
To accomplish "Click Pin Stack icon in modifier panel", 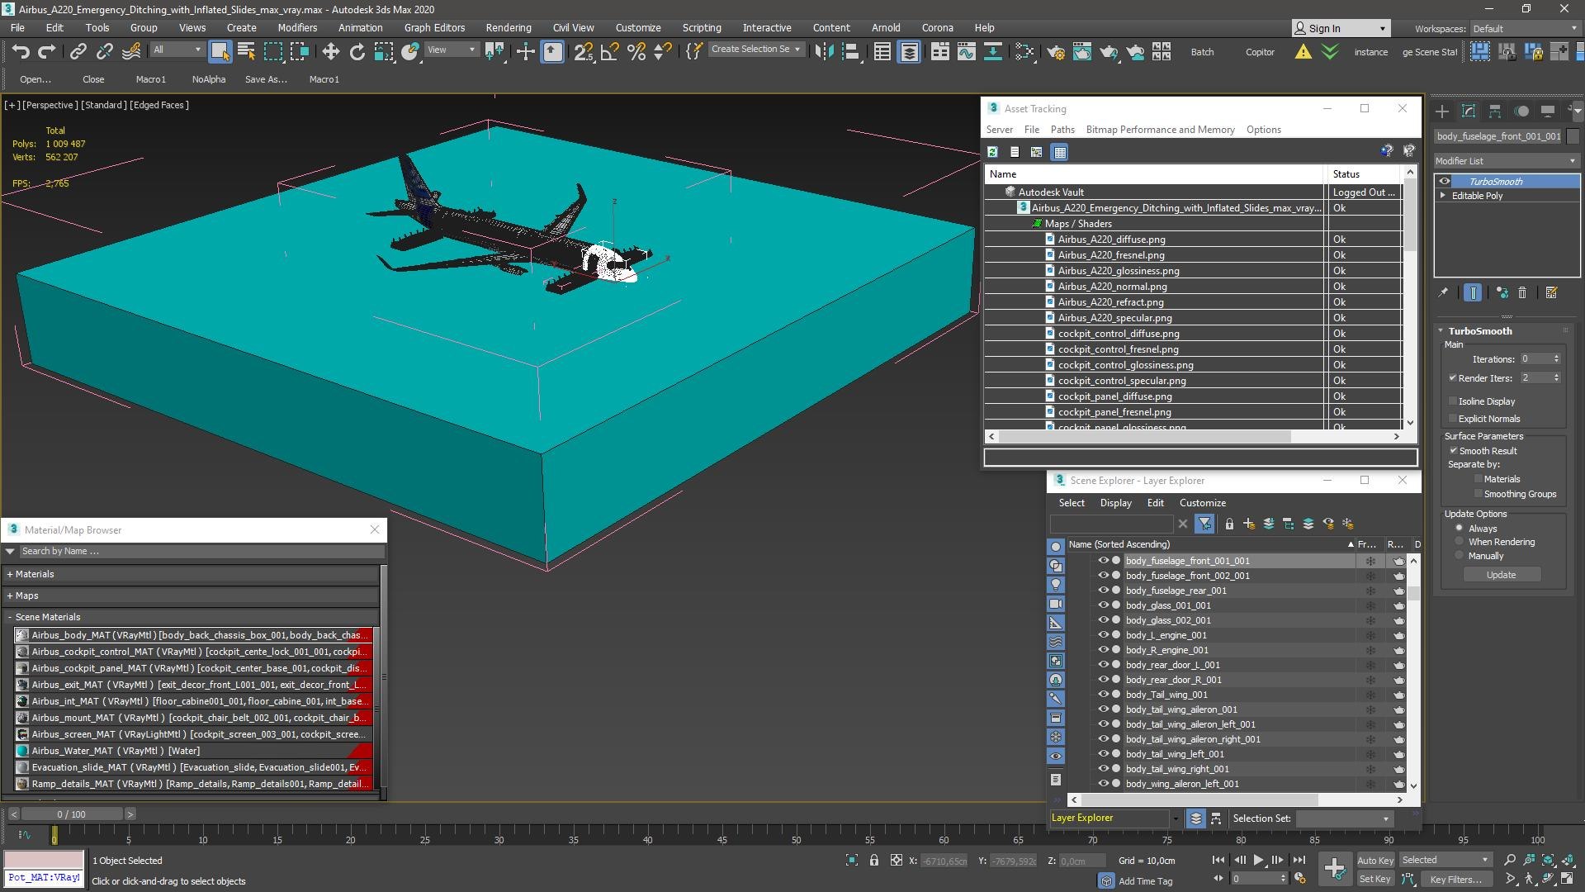I will [x=1443, y=292].
